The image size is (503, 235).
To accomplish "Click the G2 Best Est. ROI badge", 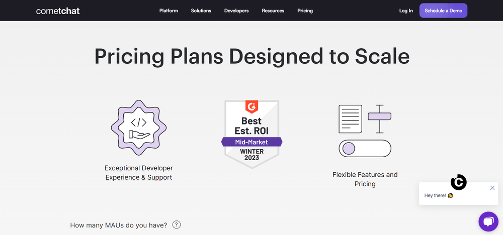I will pos(252,134).
